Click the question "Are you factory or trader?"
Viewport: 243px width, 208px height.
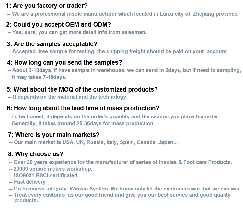tap(47, 6)
